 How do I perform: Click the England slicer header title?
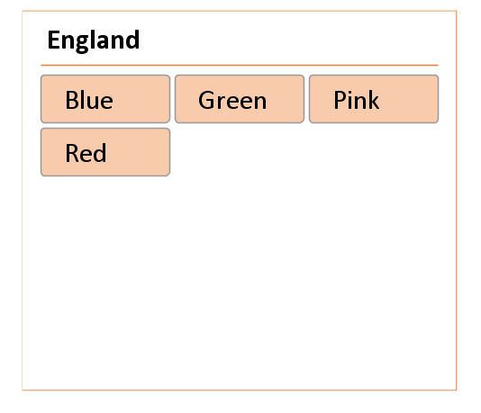(x=94, y=40)
